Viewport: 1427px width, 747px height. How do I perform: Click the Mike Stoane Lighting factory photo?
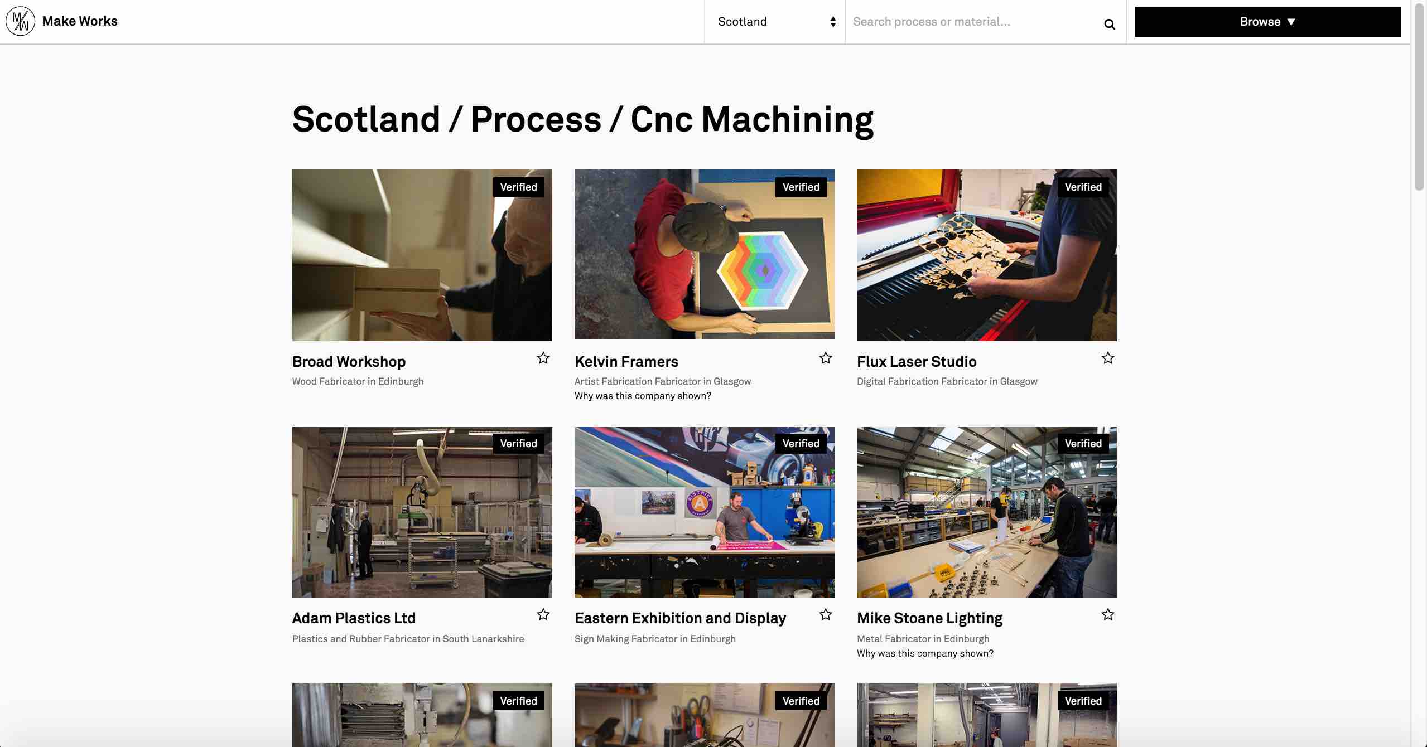point(987,512)
